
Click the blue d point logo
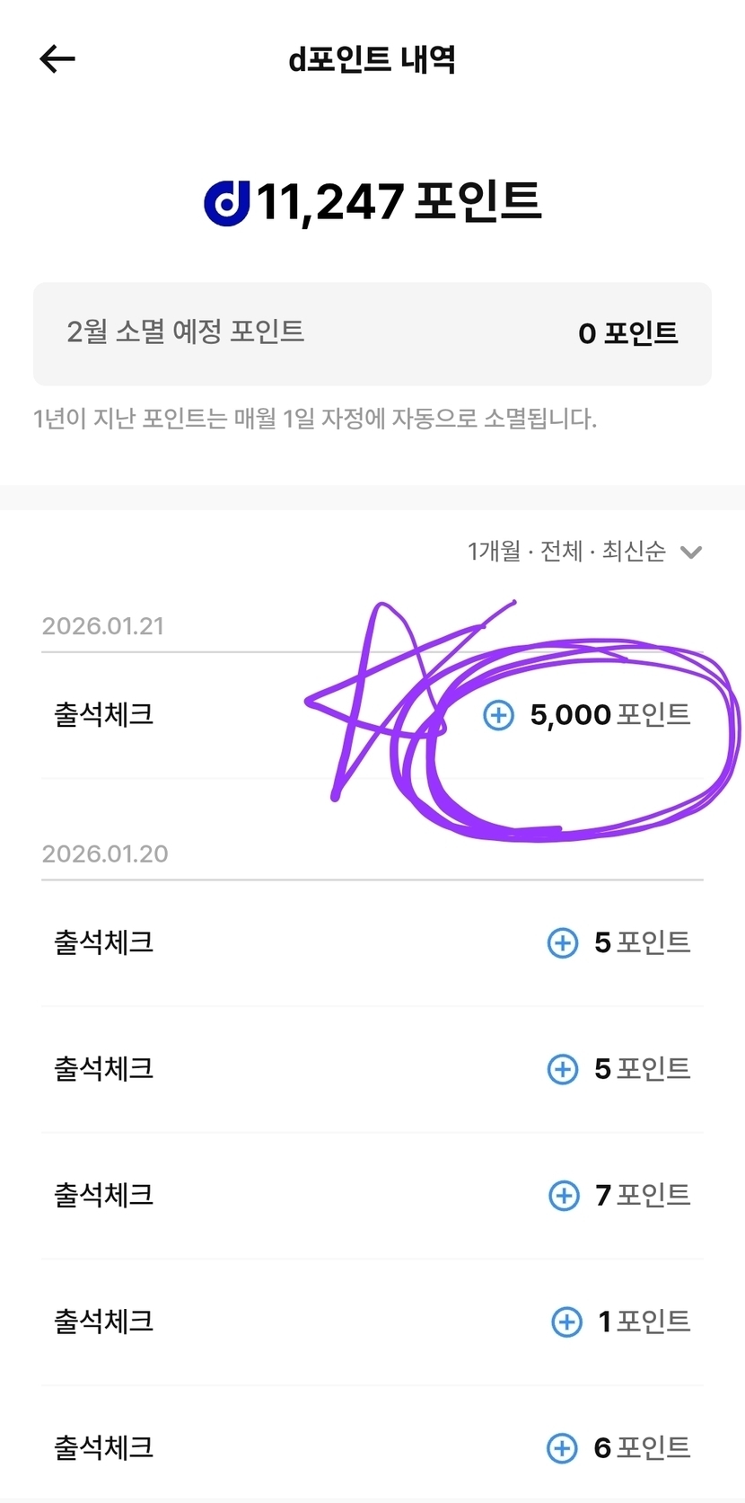(227, 202)
